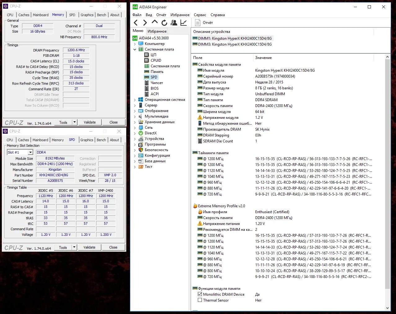Viewport: 396px width, 314px height.
Task: Refresh the AIDA64 page
Action: [x=164, y=22]
